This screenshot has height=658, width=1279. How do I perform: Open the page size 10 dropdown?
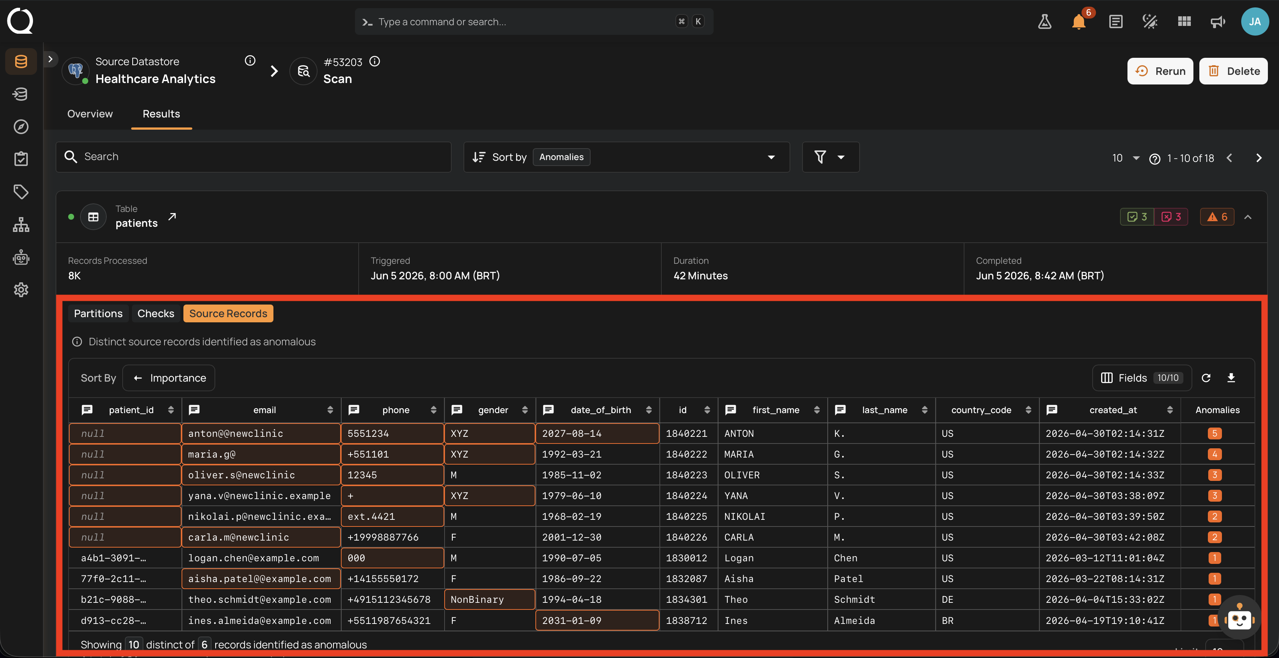point(1125,158)
